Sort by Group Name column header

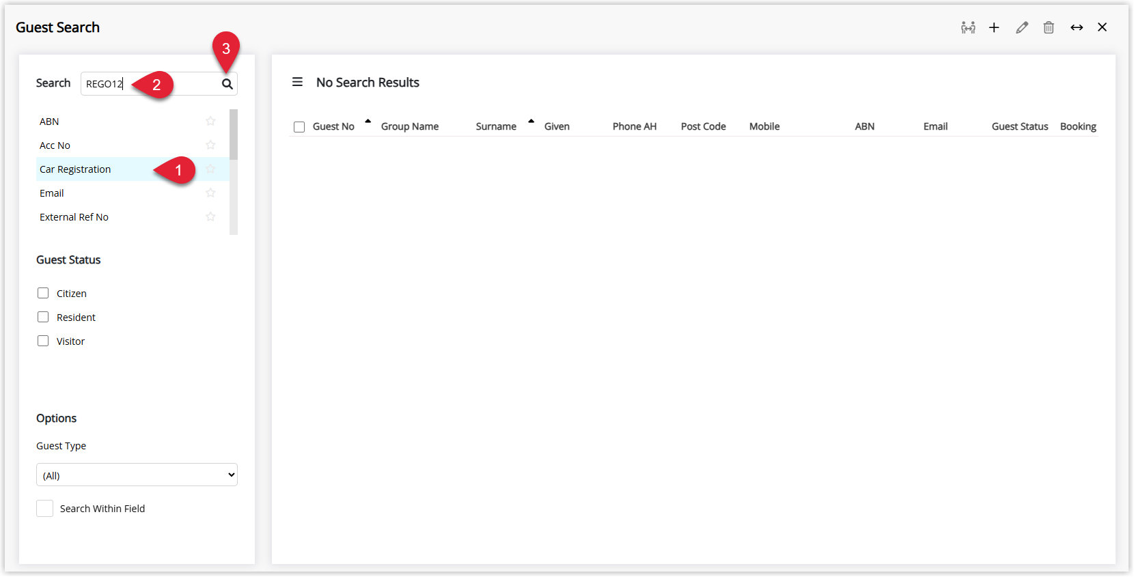click(x=410, y=126)
